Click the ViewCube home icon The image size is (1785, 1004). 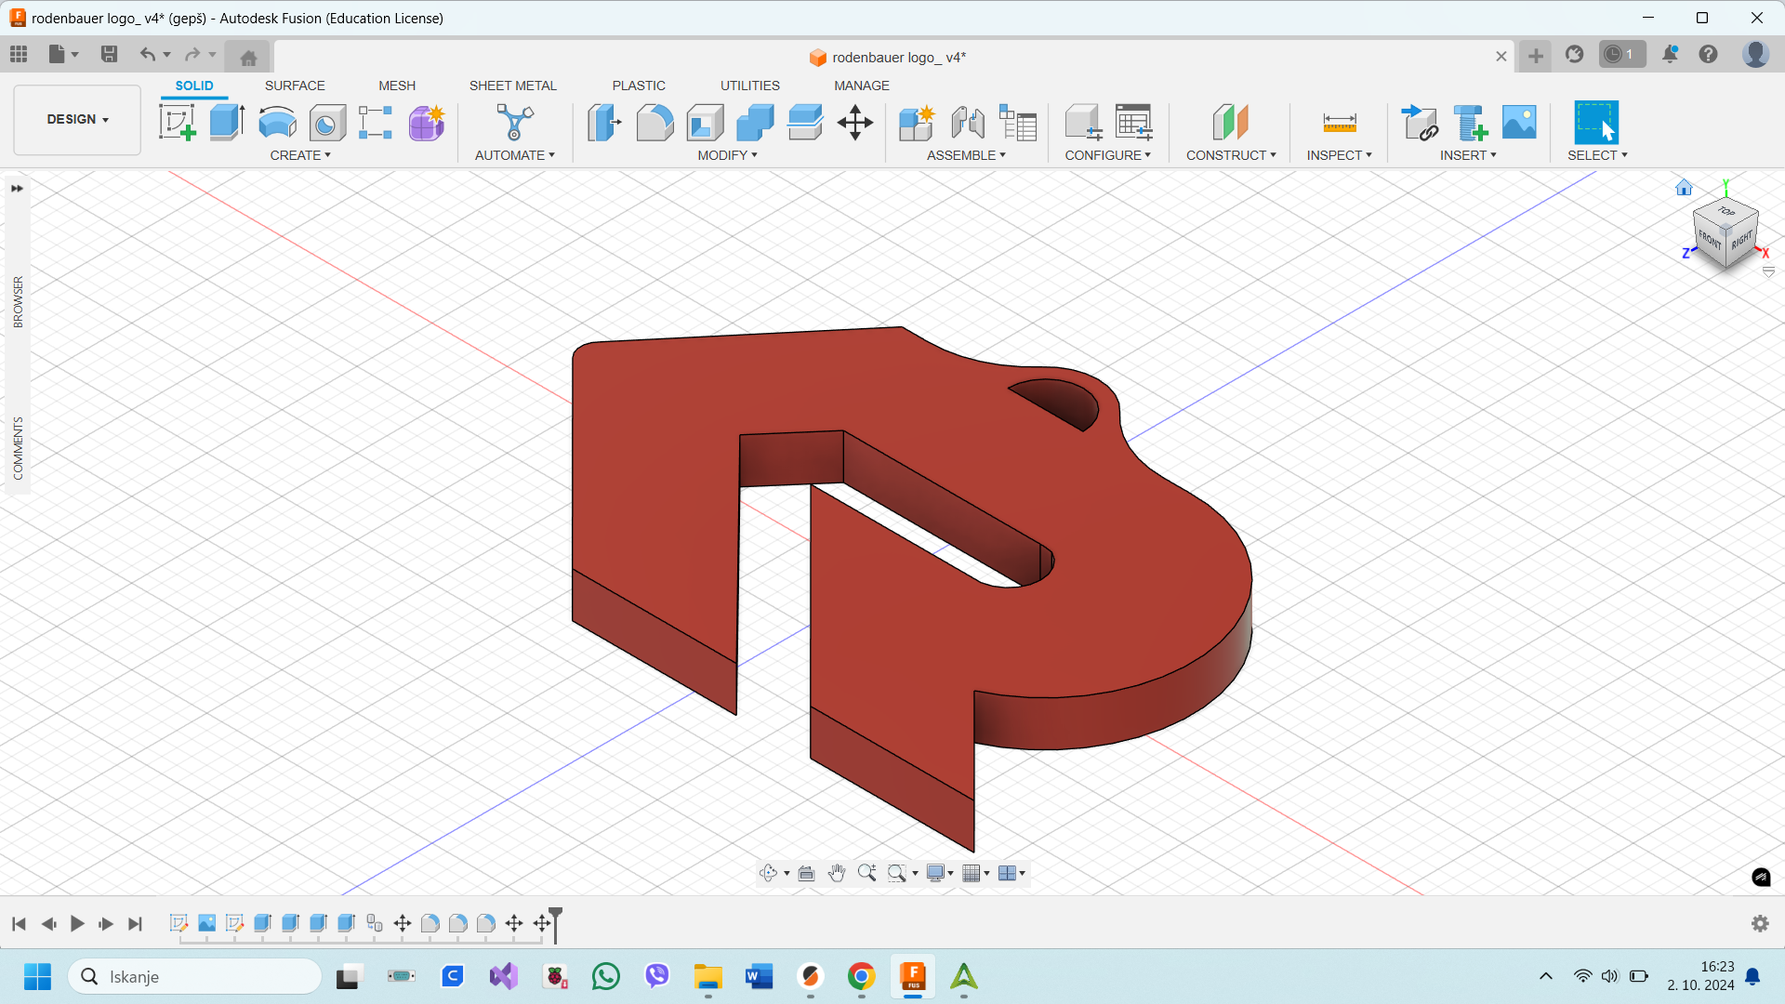1684,188
